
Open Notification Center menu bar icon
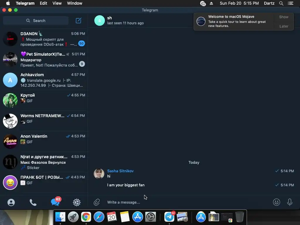point(290,3)
